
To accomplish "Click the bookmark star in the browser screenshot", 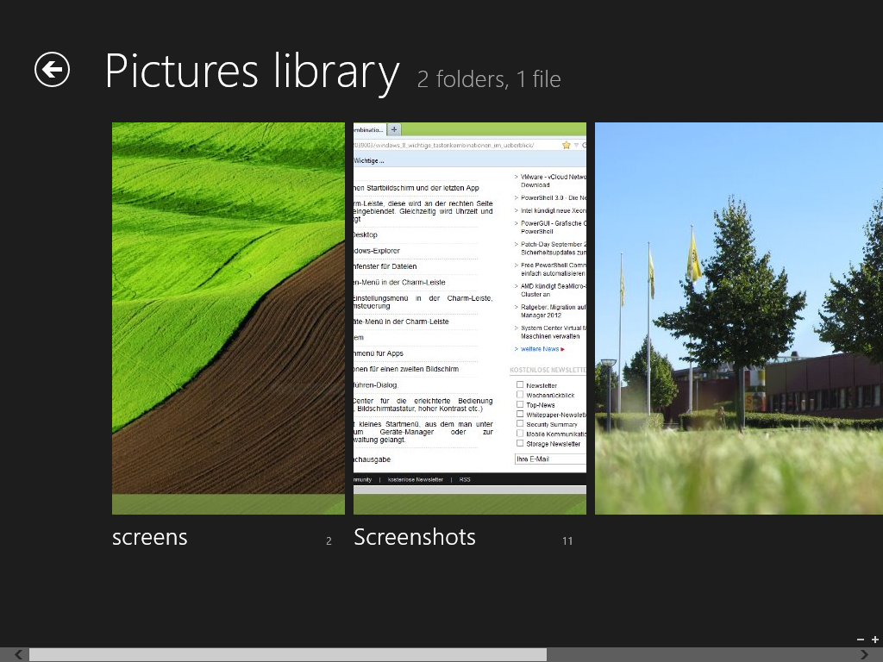I will (x=567, y=145).
